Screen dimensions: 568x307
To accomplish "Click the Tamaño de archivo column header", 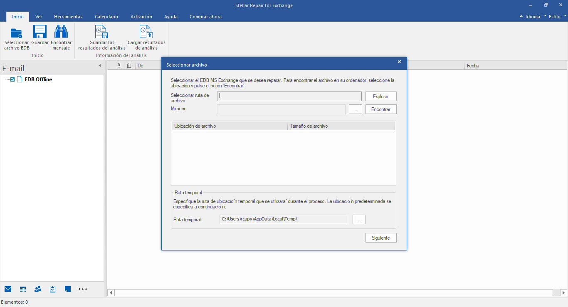I will [x=341, y=126].
